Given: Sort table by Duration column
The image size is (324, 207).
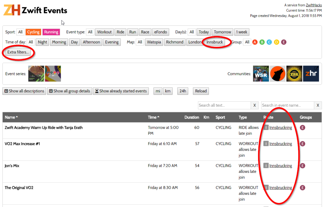Looking at the screenshot, I should (x=191, y=117).
